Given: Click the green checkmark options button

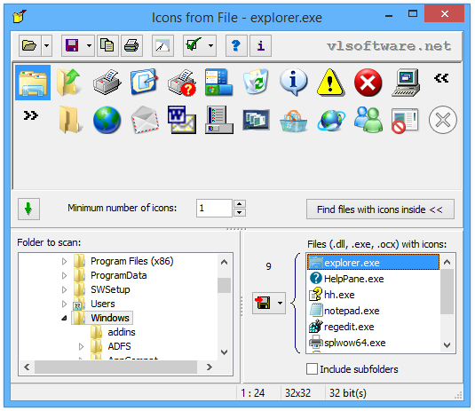Looking at the screenshot, I should 194,46.
